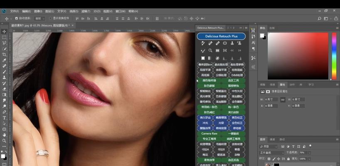
Task: Click the magnifier icon in Delicious Retouch panel
Action: tap(210, 51)
